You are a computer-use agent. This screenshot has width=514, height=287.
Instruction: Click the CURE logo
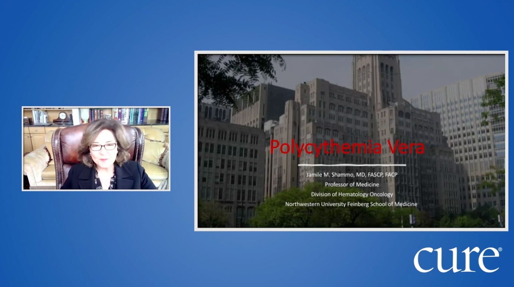point(458,259)
